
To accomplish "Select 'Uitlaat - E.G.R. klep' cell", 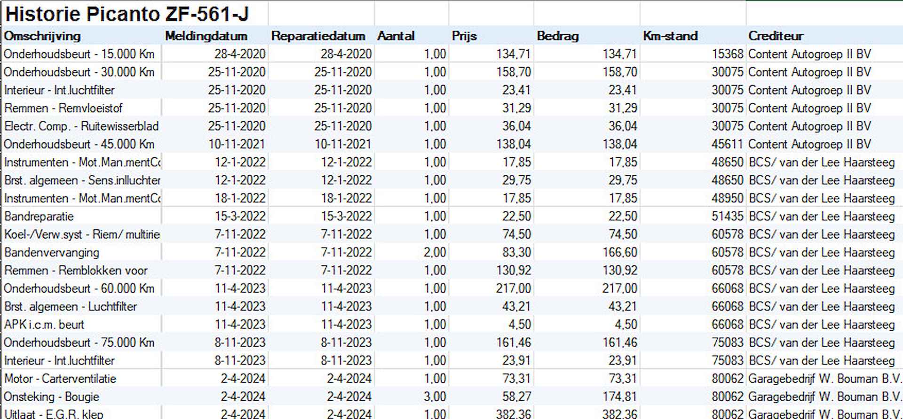I will click(82, 413).
